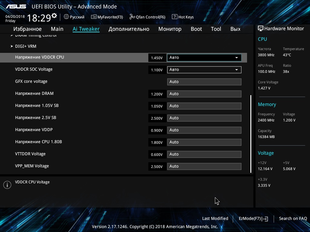
Task: Click the settings gear next to the clock
Action: point(54,16)
